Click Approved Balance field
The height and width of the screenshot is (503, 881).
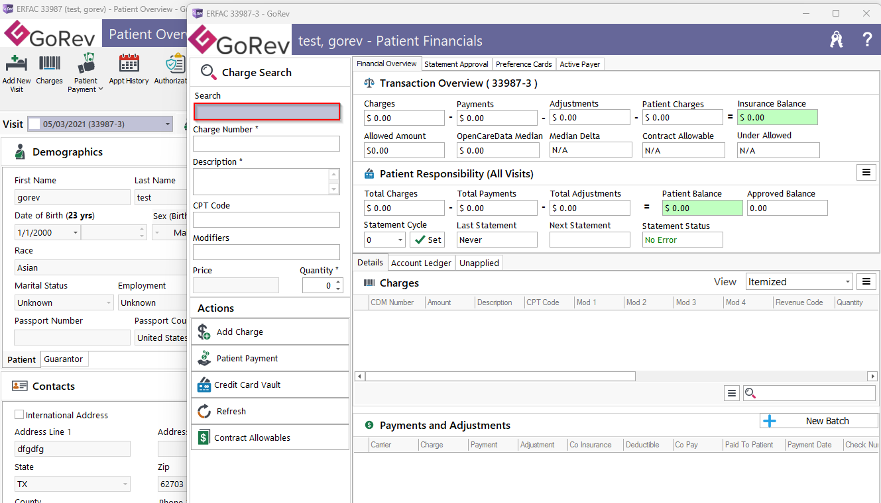pos(788,208)
